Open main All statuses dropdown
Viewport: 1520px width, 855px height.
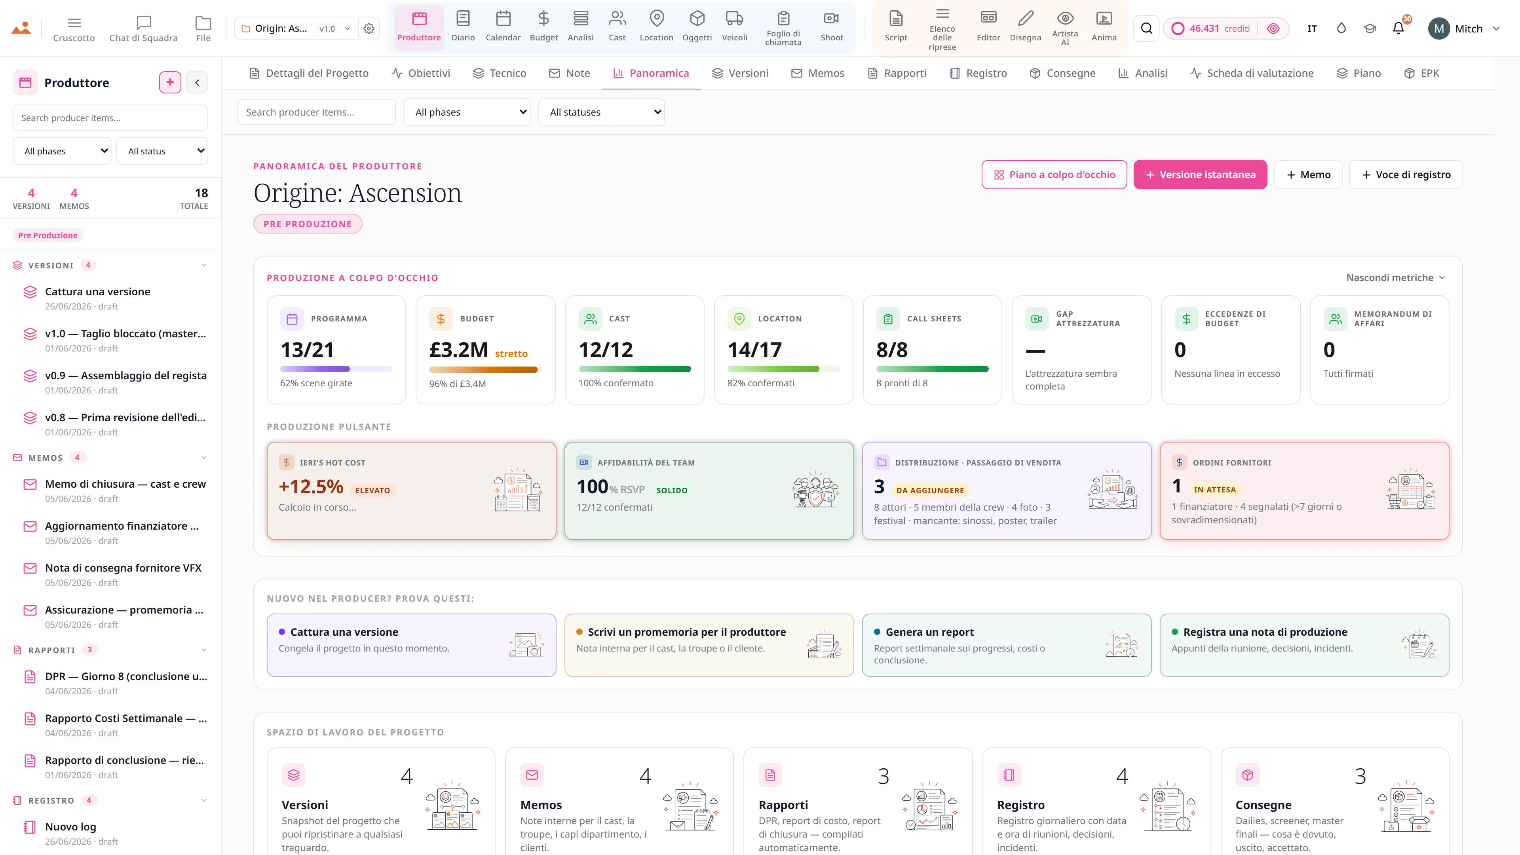coord(601,112)
